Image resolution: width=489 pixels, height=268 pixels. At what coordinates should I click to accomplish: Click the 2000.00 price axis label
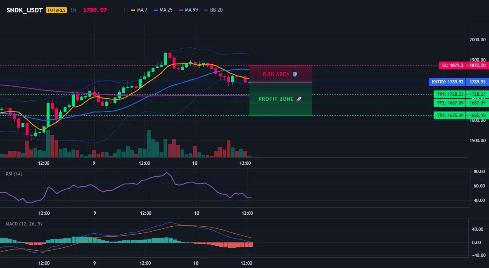click(x=477, y=40)
